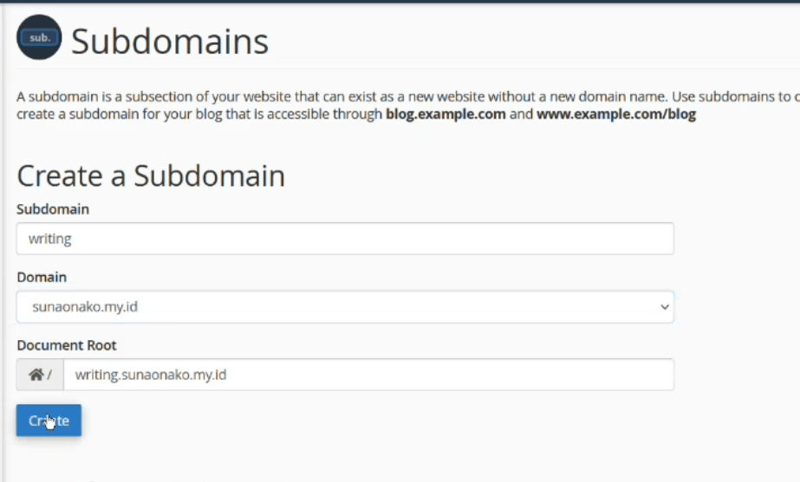This screenshot has width=800, height=482.
Task: Click the Subdomains "sub." logo icon
Action: pos(39,38)
